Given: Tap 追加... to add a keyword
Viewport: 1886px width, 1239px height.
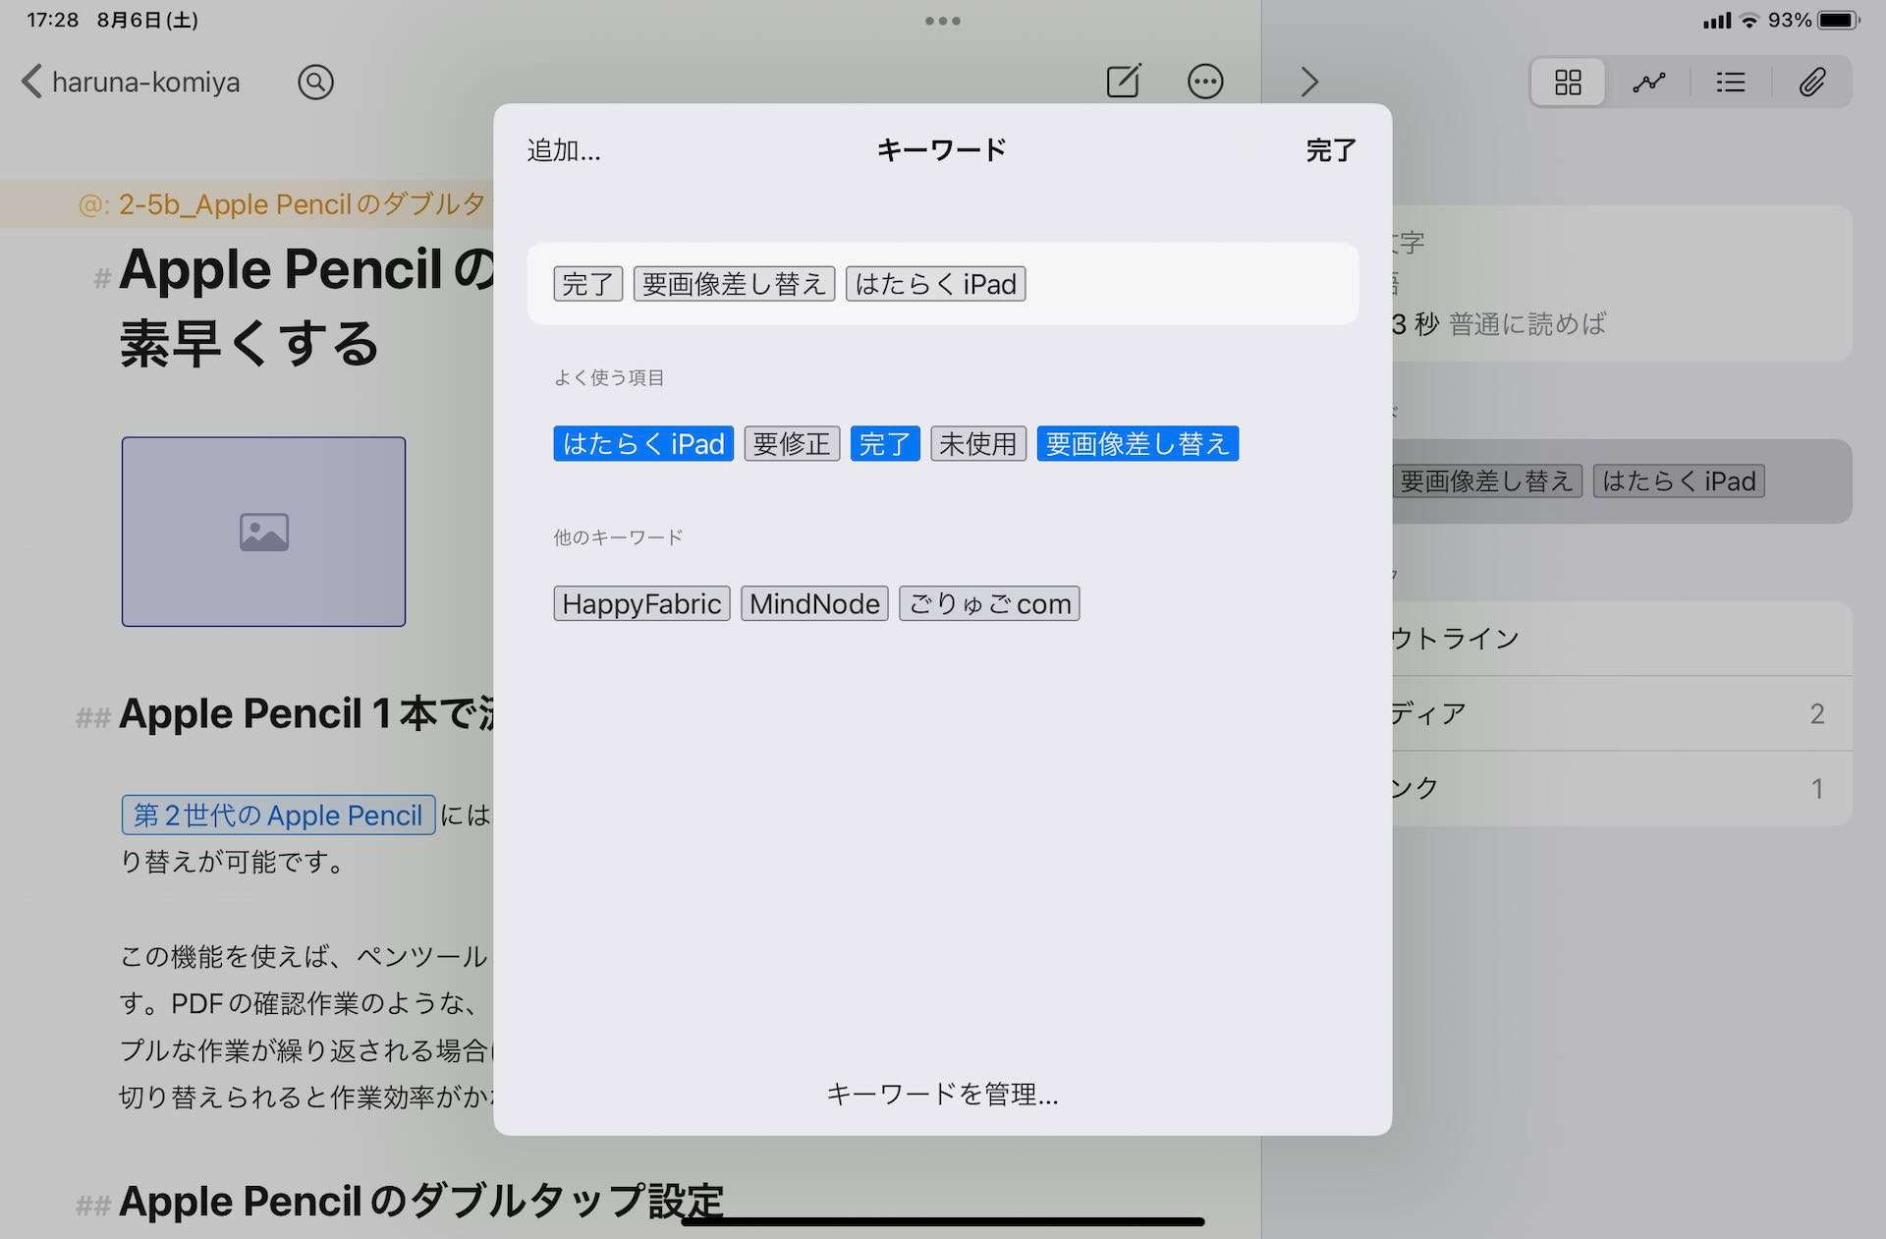Looking at the screenshot, I should (x=564, y=150).
